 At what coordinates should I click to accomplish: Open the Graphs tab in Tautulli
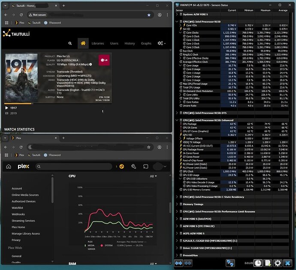pyautogui.click(x=146, y=43)
